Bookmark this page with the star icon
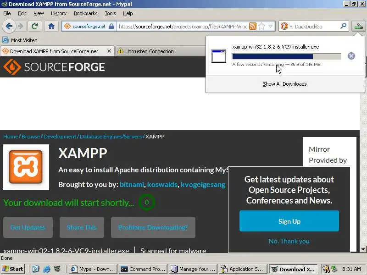 (261, 27)
